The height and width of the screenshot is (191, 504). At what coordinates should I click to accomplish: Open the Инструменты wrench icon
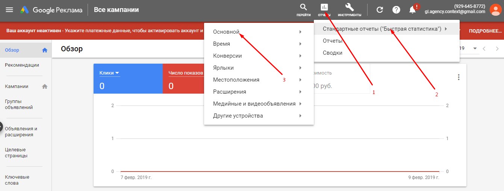click(x=350, y=10)
